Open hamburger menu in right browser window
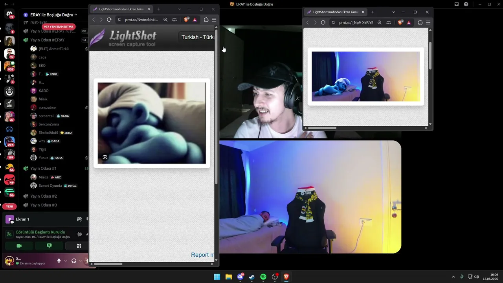Screen dimensions: 503x283 [x=428, y=23]
